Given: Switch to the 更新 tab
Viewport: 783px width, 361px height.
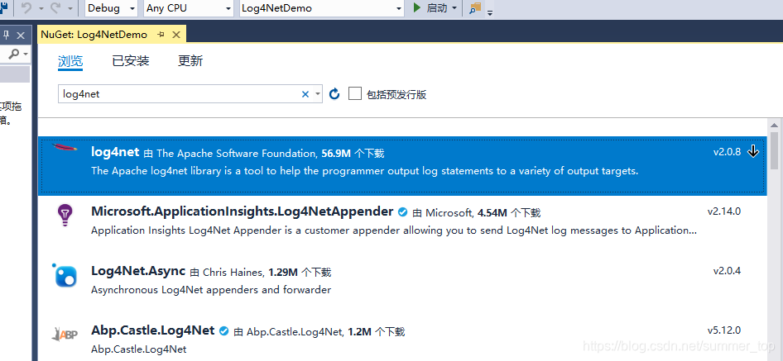Looking at the screenshot, I should pos(190,61).
